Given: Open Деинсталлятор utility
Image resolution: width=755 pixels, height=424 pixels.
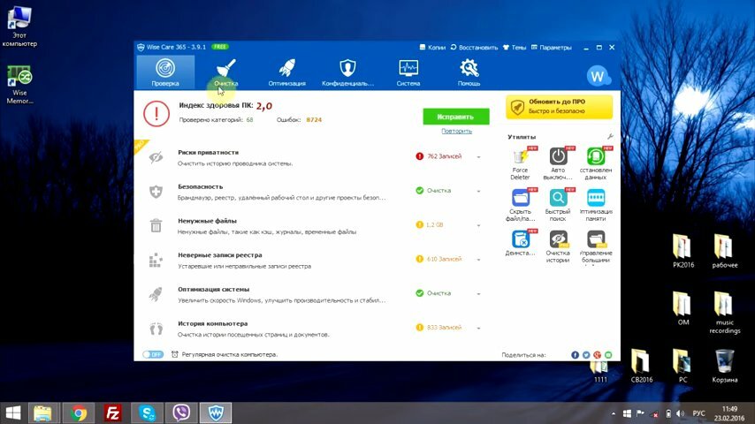Looking at the screenshot, I should pos(520,243).
